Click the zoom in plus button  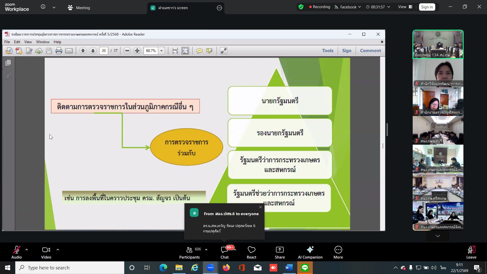tap(137, 51)
